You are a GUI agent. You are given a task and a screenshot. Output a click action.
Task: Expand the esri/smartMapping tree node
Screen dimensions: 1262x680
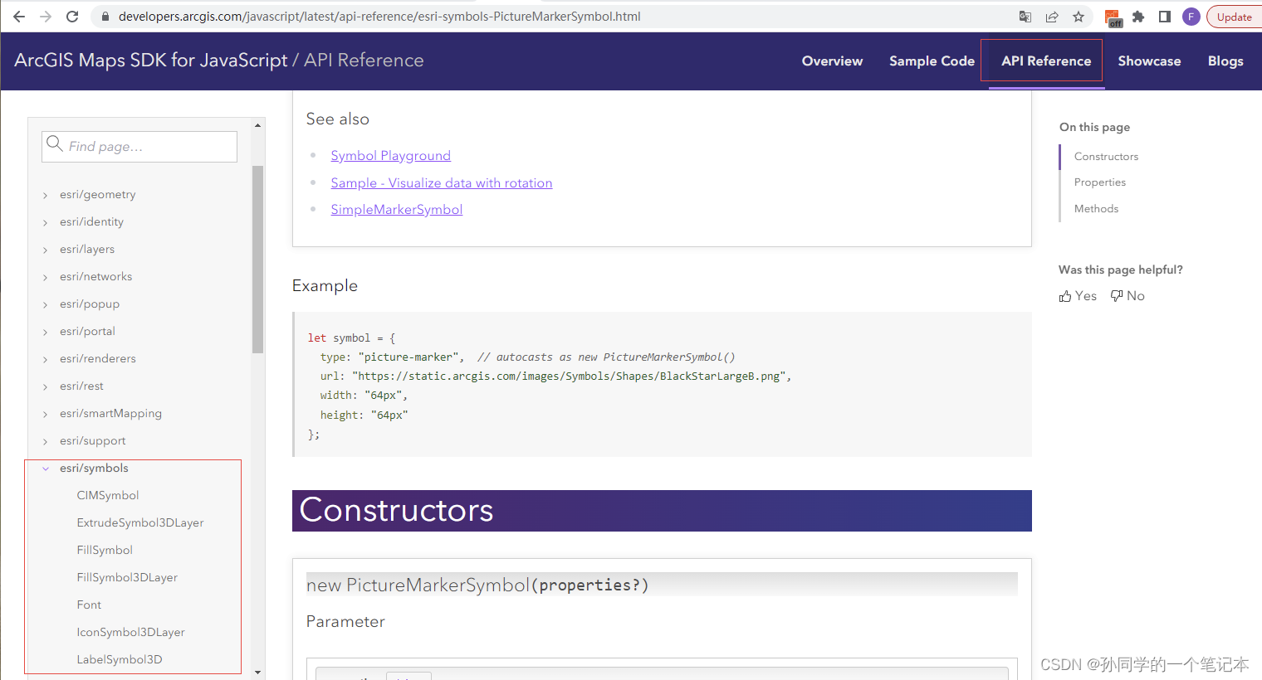tap(45, 415)
